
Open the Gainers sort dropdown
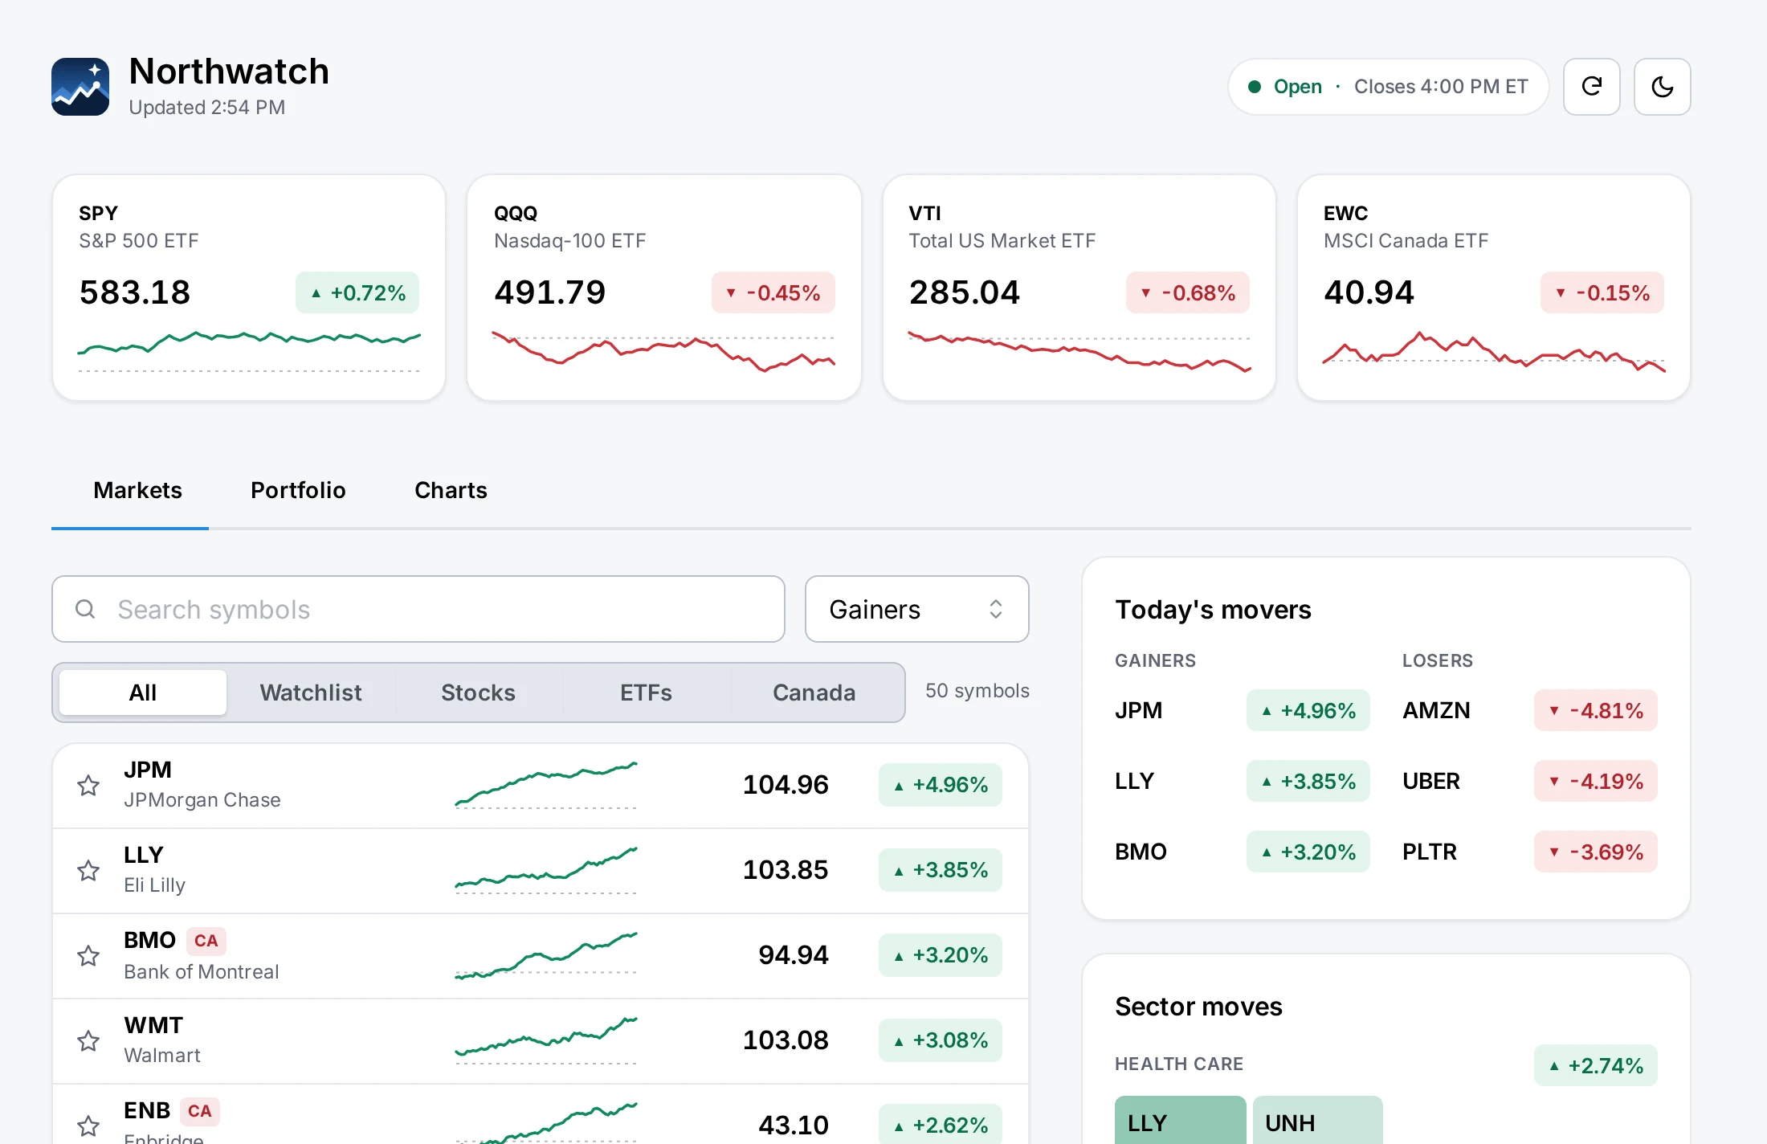916,609
